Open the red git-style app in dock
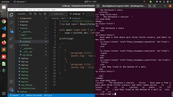173x97 pixels. click(x=4, y=57)
